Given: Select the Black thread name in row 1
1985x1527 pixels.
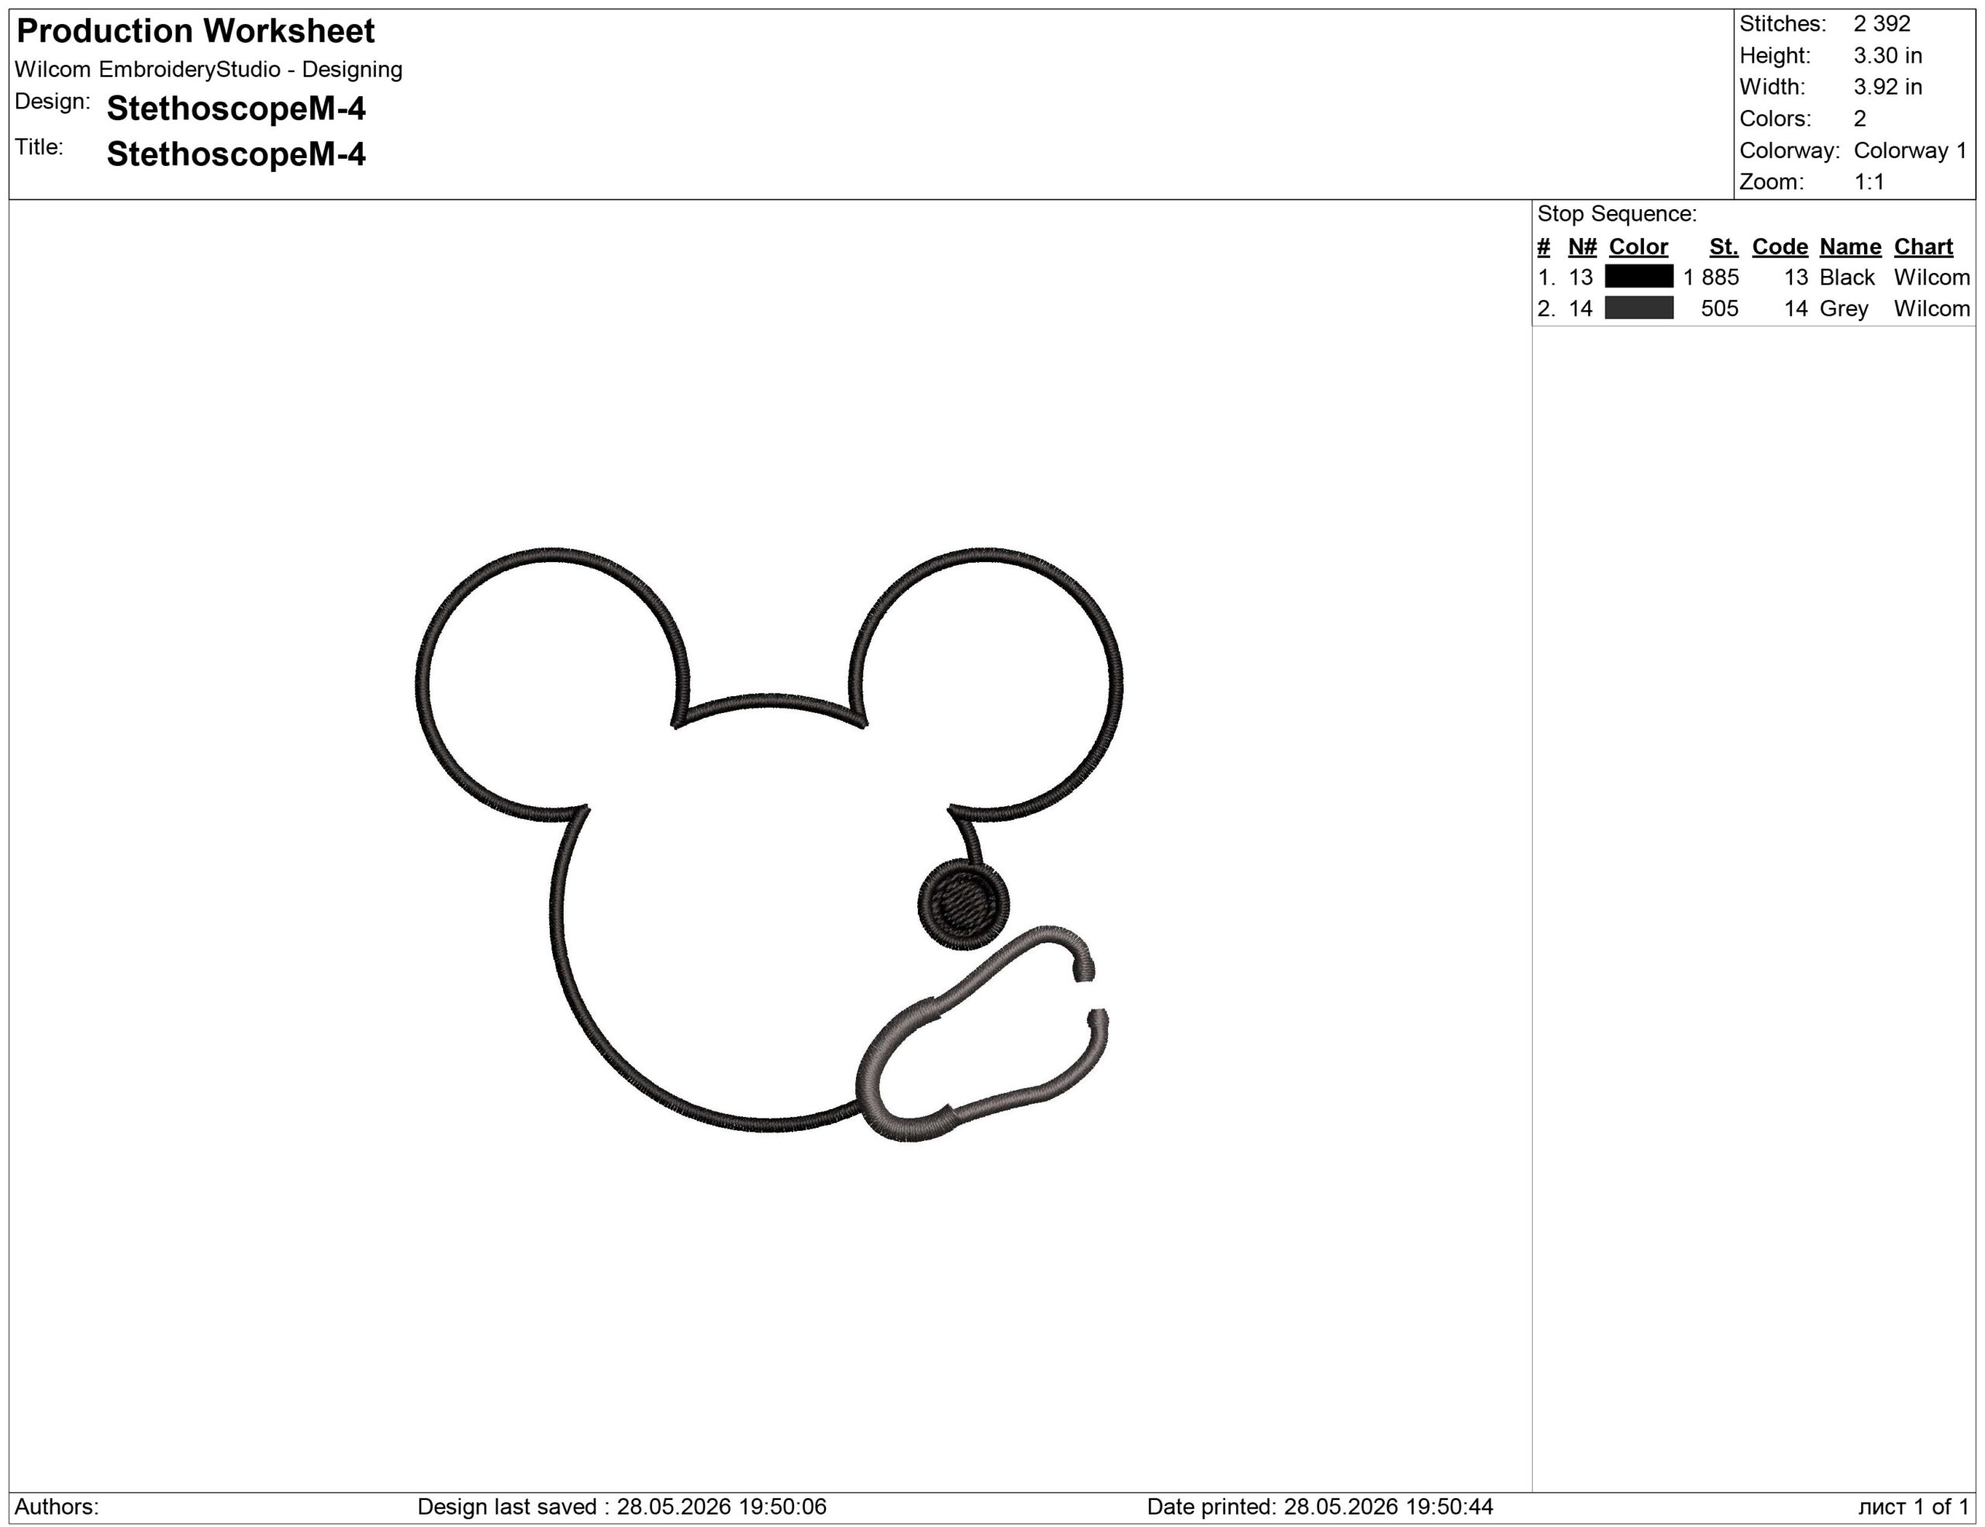Looking at the screenshot, I should coord(1847,277).
